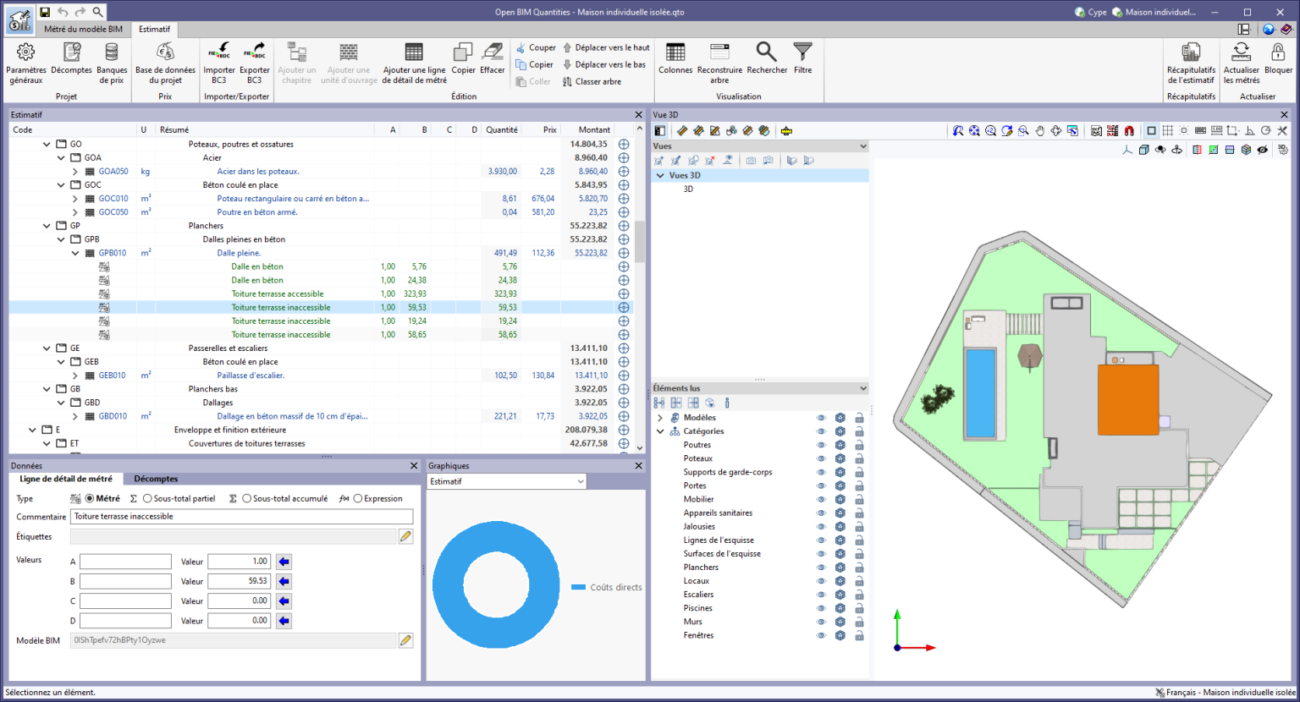
Task: Click Actualiser les métrés
Action: click(x=1241, y=63)
